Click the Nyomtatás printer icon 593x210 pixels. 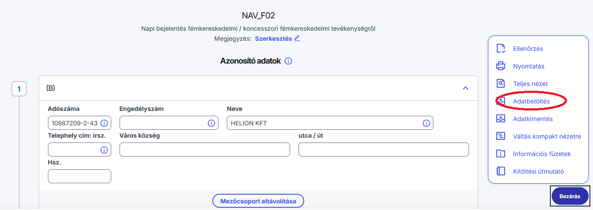500,66
